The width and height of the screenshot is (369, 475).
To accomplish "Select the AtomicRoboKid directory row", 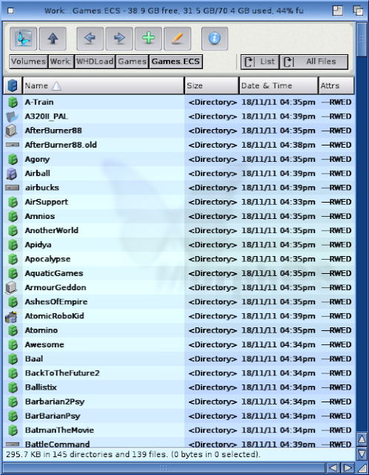I will [179, 316].
